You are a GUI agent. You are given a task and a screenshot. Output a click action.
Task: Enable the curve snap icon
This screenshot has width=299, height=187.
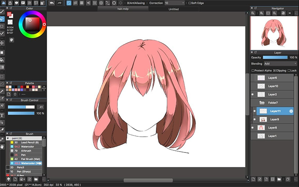(108, 3)
